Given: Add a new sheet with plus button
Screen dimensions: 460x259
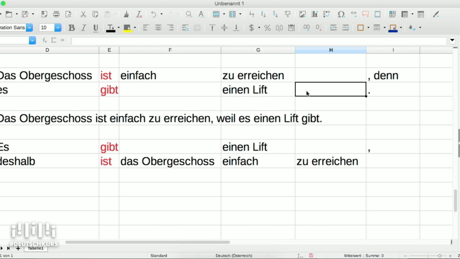Looking at the screenshot, I should click(x=18, y=248).
